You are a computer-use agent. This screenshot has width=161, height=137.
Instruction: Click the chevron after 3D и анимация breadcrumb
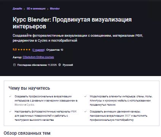48,9
